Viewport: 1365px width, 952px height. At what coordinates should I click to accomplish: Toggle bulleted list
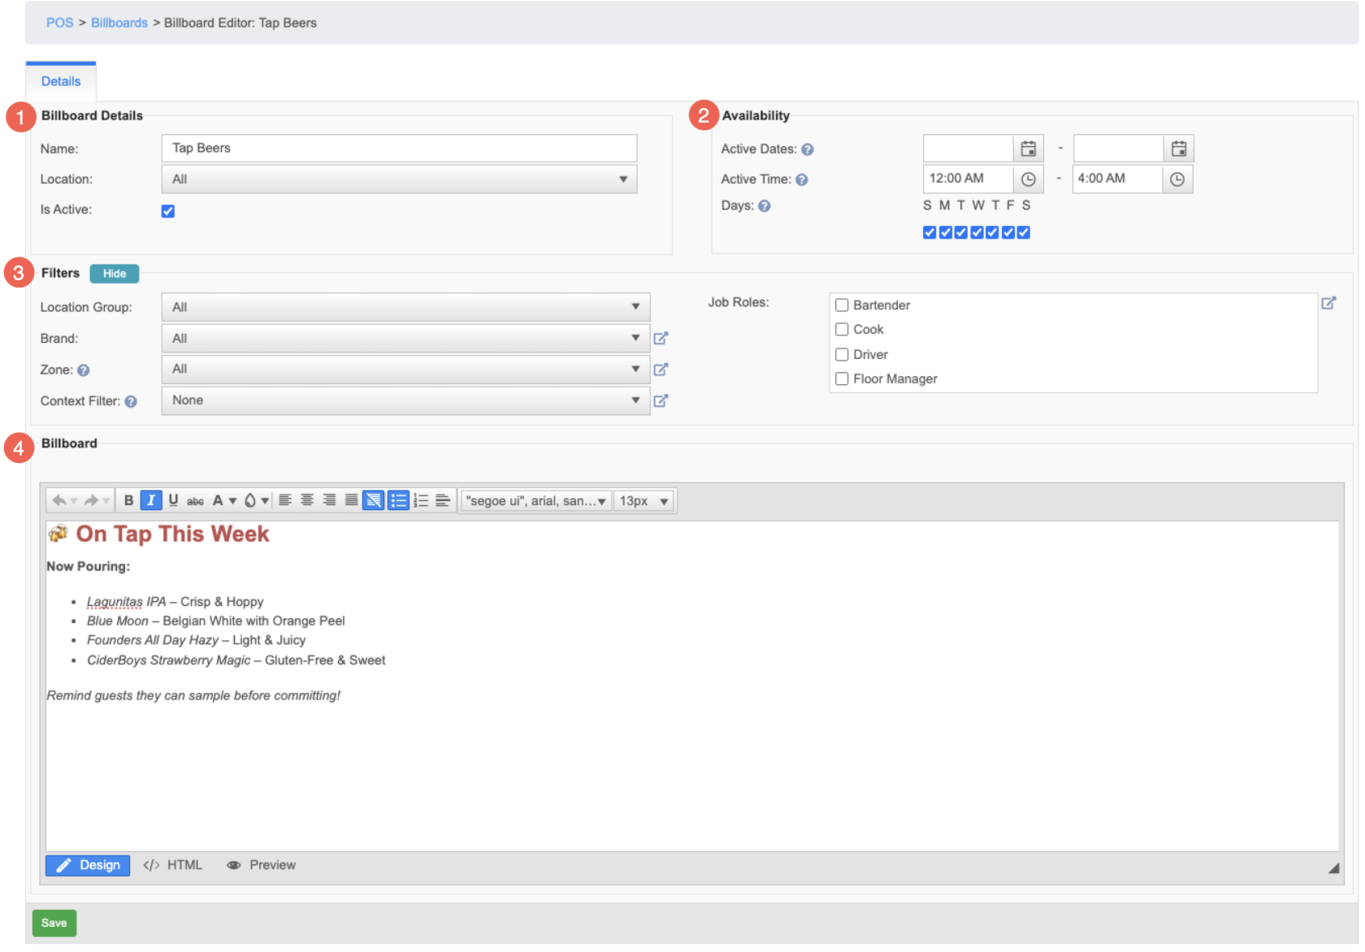398,501
